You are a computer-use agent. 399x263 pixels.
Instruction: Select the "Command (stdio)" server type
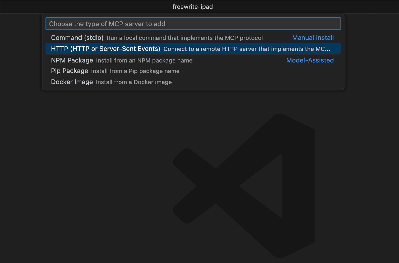tap(77, 38)
